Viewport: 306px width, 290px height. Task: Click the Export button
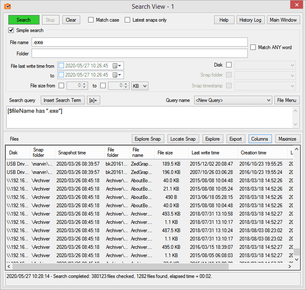pyautogui.click(x=235, y=139)
